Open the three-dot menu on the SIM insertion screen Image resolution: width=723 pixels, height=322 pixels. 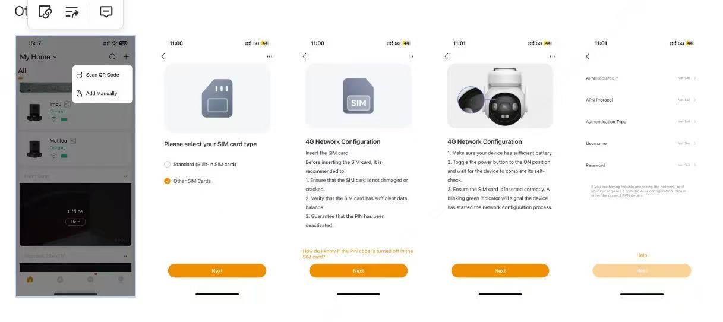(411, 56)
